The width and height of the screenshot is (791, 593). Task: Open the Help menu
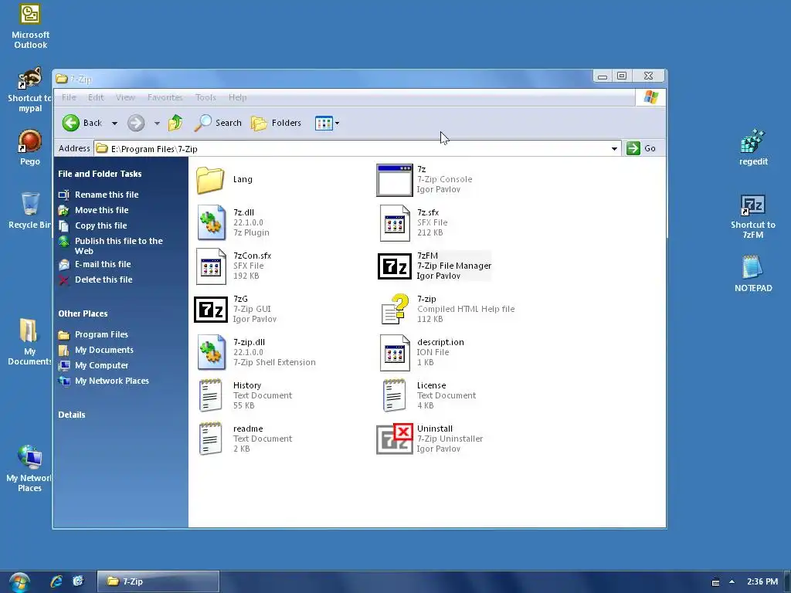point(238,97)
